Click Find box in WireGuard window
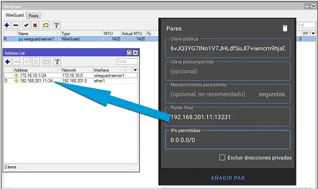The height and width of the screenshot is (189, 318). pos(305,25)
